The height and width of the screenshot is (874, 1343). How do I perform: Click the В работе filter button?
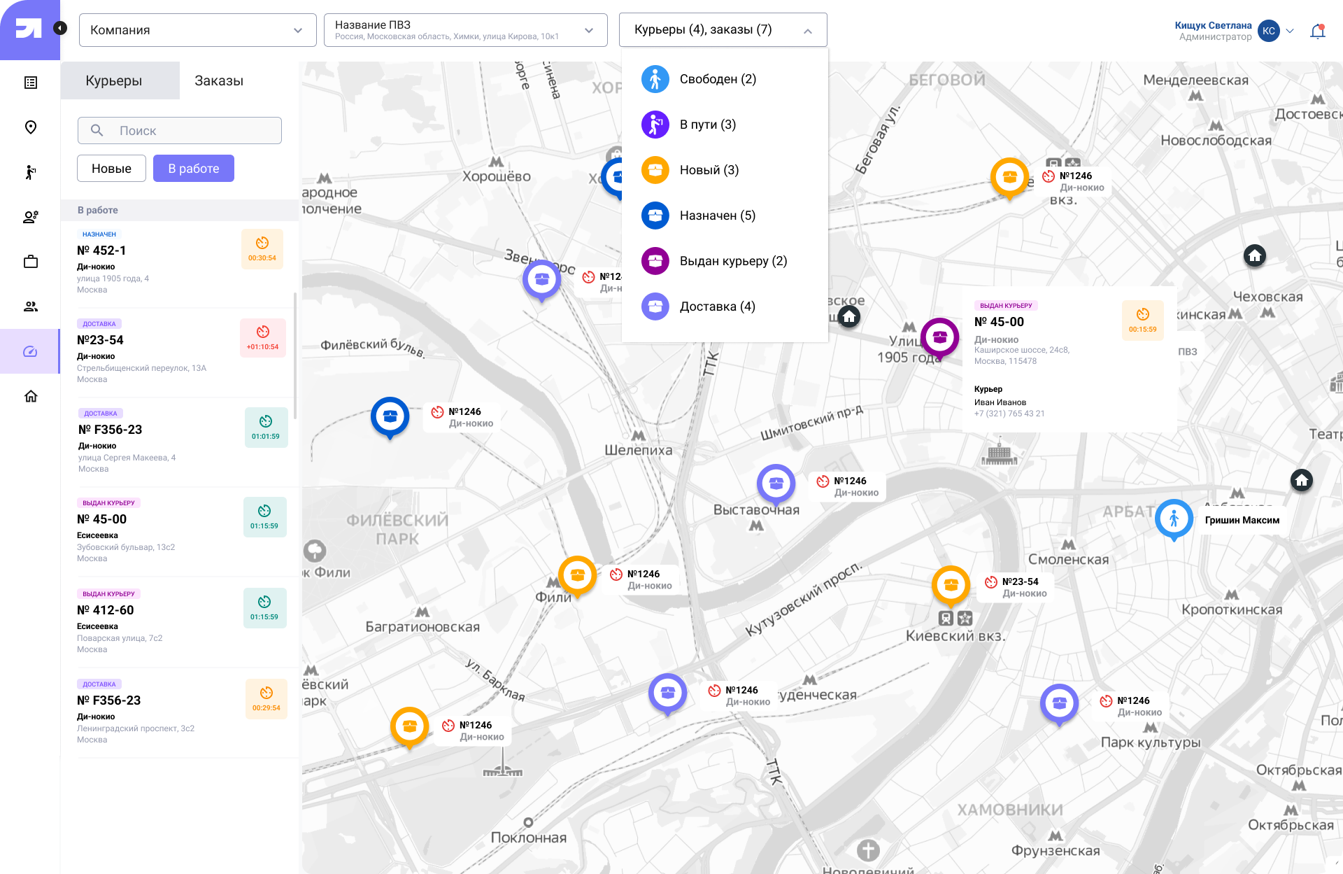coord(194,169)
